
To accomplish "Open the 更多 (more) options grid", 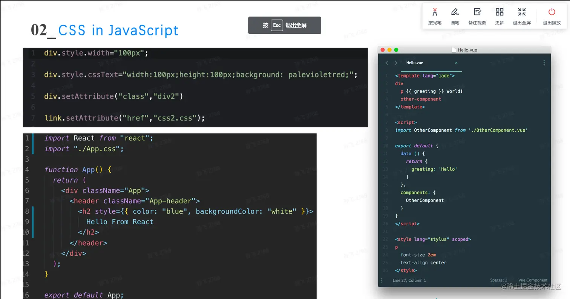I will (x=500, y=16).
